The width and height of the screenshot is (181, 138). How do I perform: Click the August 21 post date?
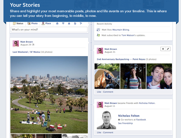tap(110, 52)
